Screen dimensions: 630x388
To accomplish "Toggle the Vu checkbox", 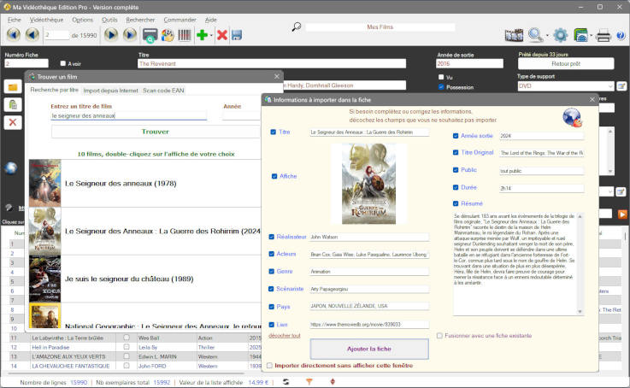I will [x=441, y=77].
